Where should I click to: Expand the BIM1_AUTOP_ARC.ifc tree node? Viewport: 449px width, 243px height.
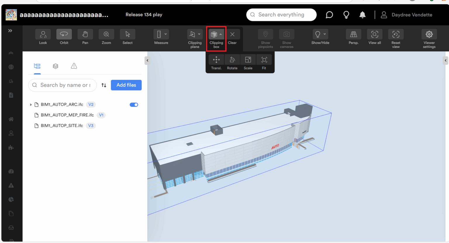pyautogui.click(x=31, y=105)
